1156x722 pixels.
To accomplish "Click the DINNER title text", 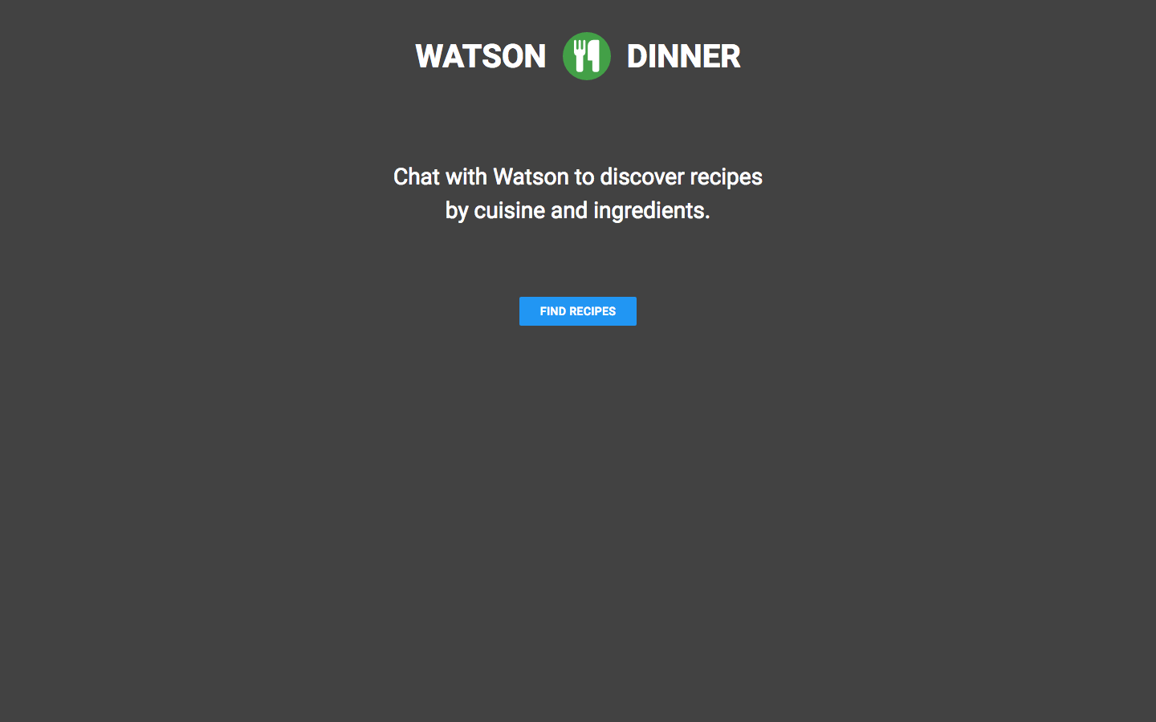I will click(x=683, y=56).
